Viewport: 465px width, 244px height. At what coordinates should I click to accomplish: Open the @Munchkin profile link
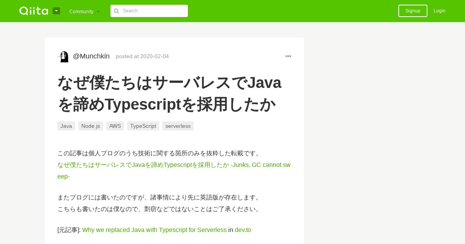click(91, 56)
